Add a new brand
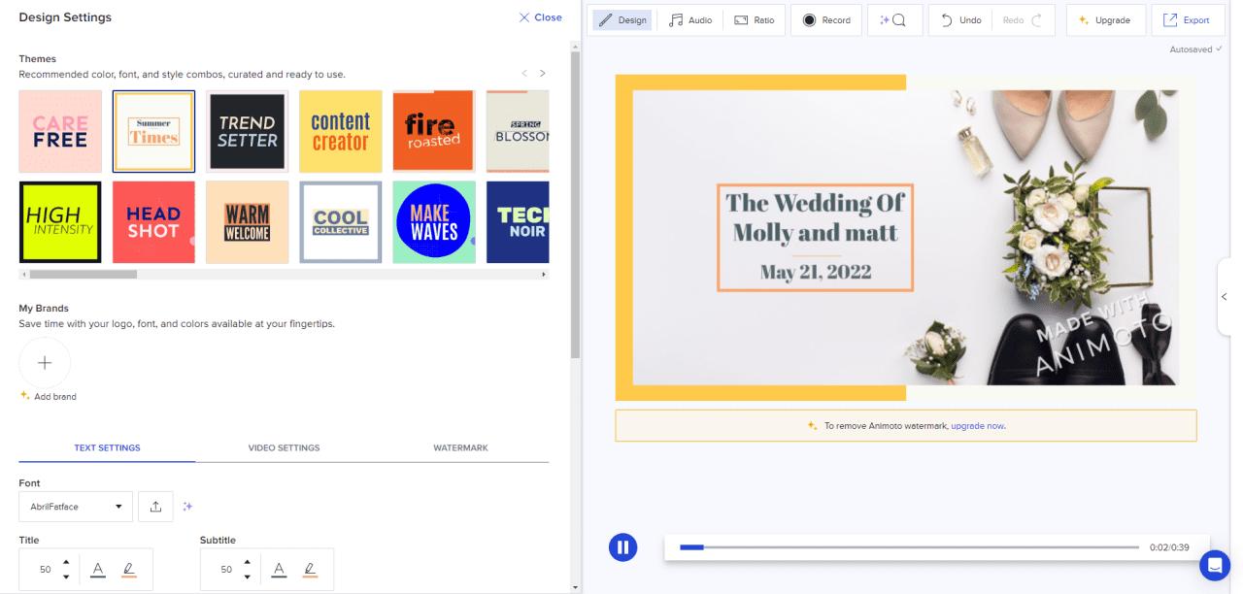This screenshot has width=1243, height=594. coord(44,362)
